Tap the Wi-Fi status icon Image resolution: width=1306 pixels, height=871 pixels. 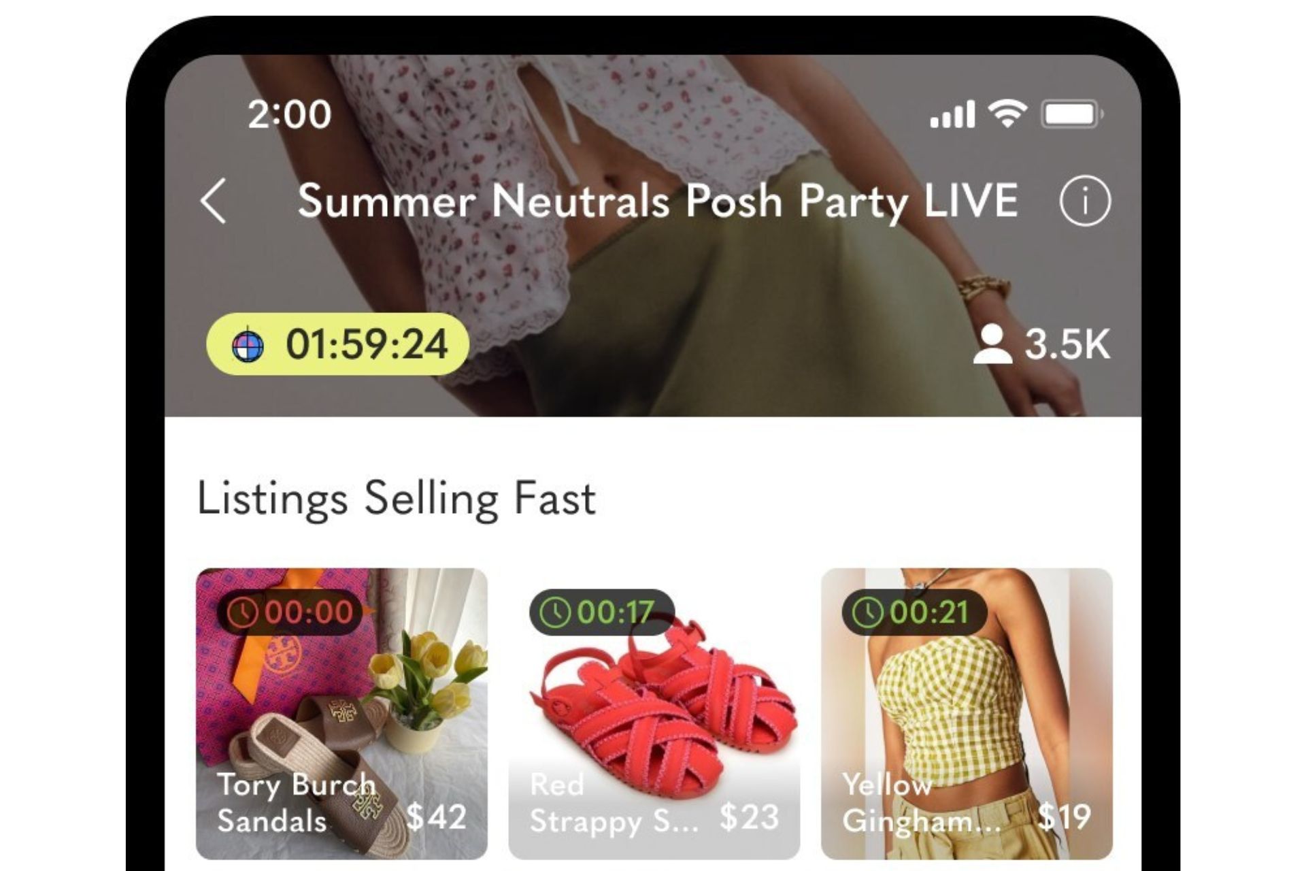coord(1007,113)
